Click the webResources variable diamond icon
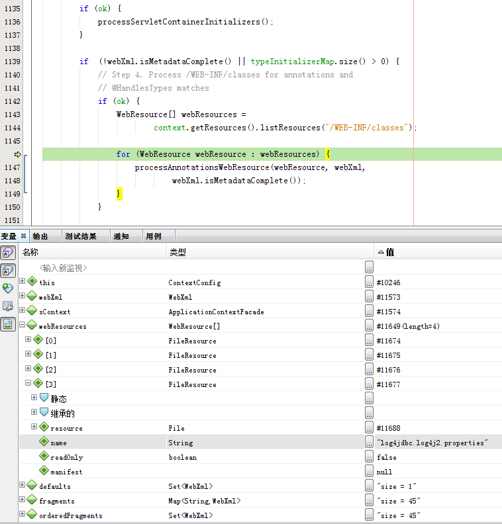This screenshot has height=524, width=502. [32, 325]
